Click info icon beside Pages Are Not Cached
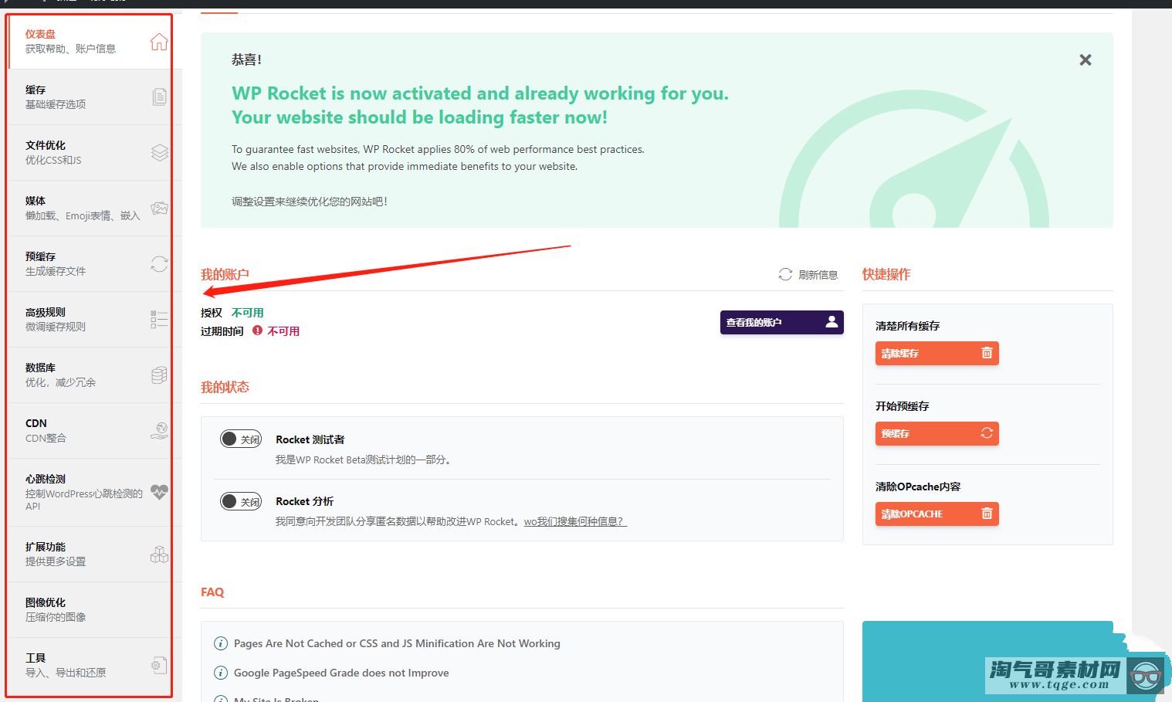The width and height of the screenshot is (1172, 702). point(221,643)
